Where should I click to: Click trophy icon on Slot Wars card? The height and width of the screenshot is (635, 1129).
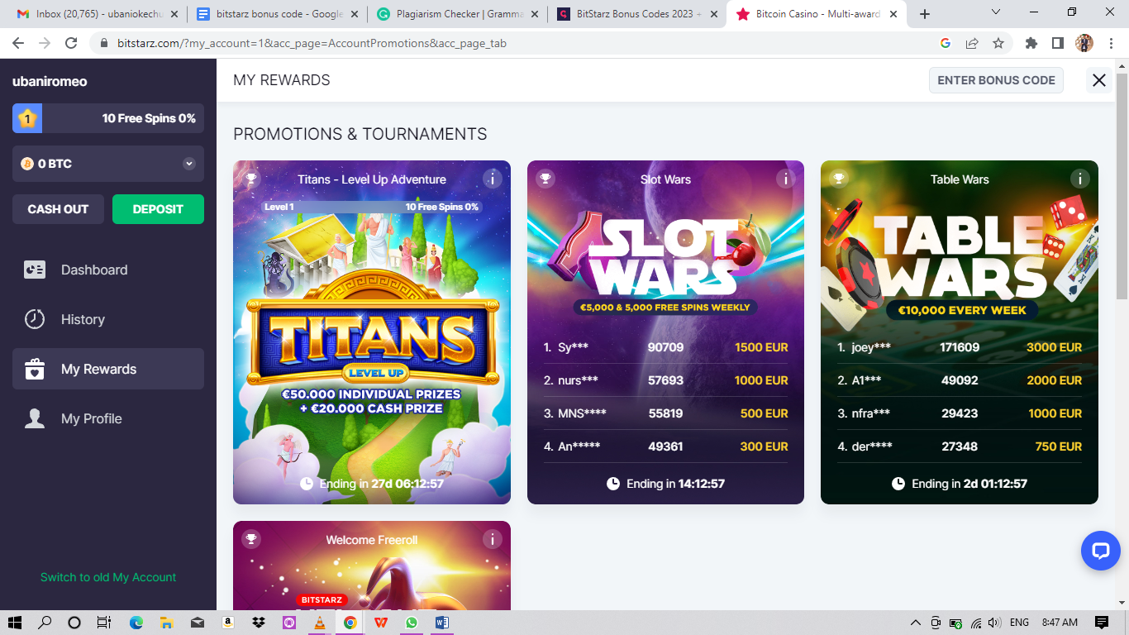545,179
